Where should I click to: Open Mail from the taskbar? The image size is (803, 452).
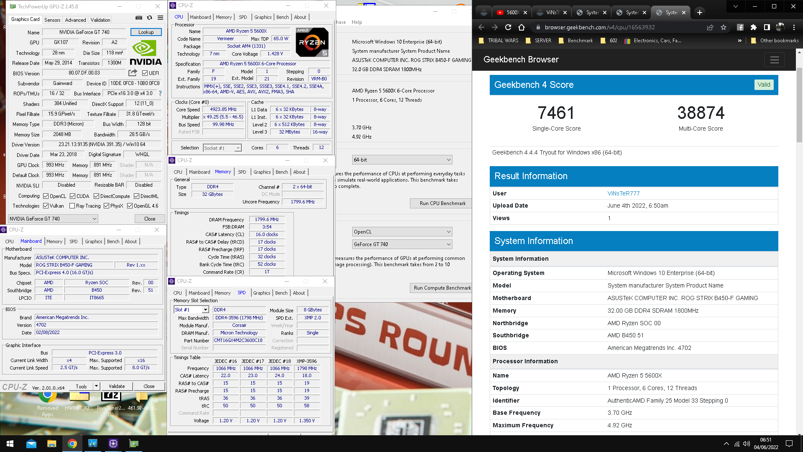(x=31, y=444)
